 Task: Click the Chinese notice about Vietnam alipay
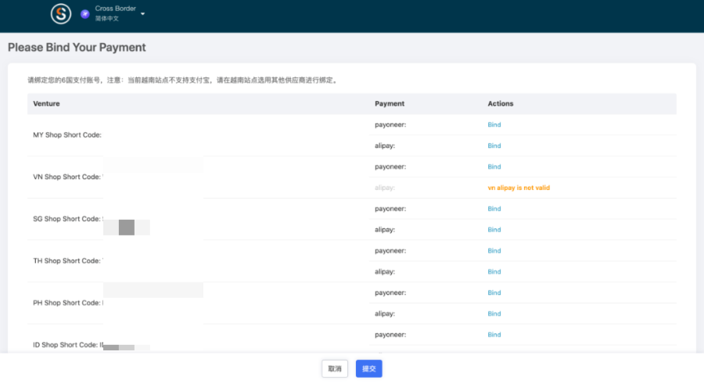[183, 80]
